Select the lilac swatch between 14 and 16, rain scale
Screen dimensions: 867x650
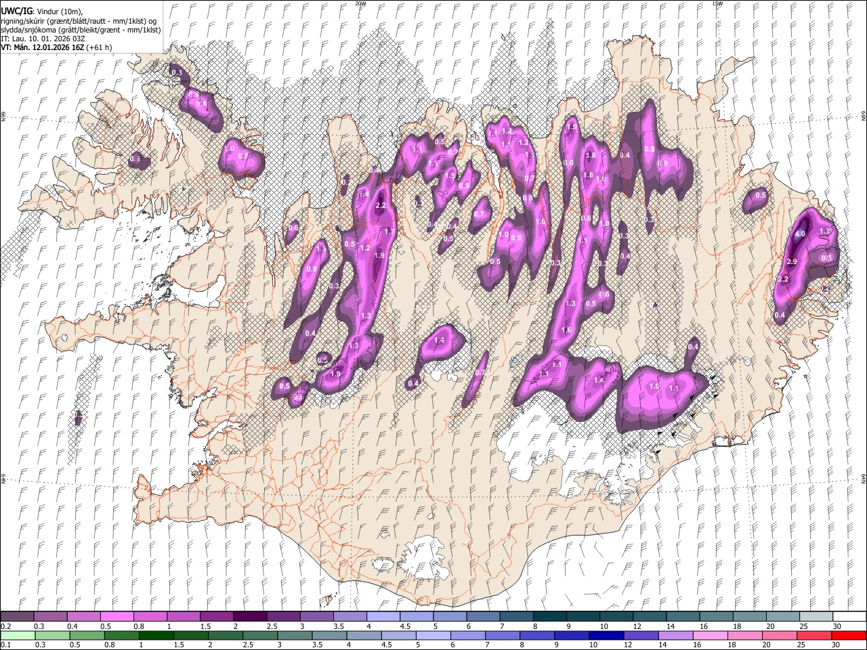pos(675,635)
